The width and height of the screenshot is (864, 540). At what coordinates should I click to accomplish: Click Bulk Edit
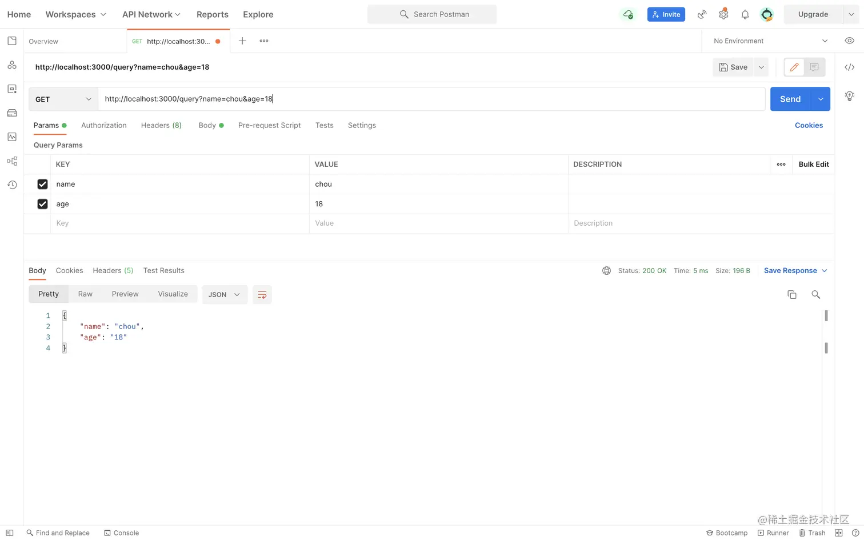coord(814,165)
